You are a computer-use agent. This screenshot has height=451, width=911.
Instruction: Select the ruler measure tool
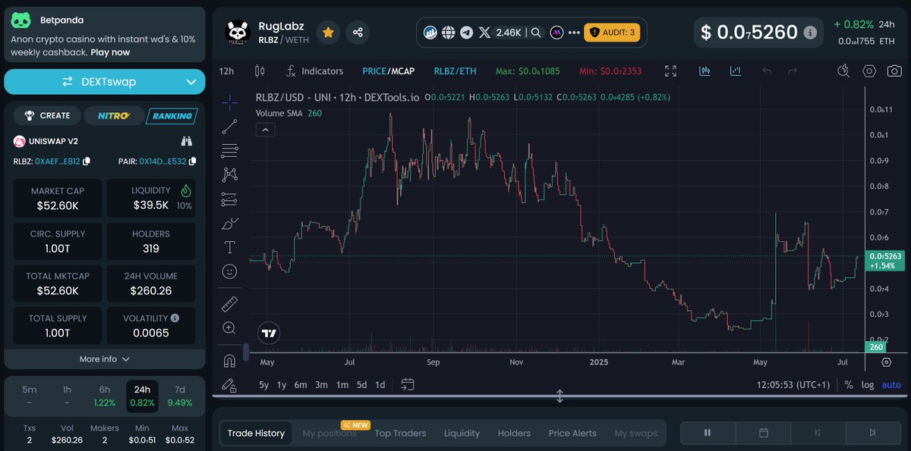click(x=229, y=304)
